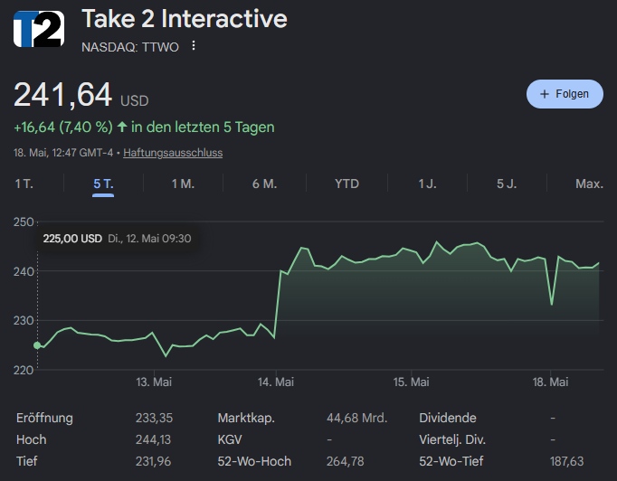
Task: Switch chart to the 1 J. range
Action: (427, 184)
